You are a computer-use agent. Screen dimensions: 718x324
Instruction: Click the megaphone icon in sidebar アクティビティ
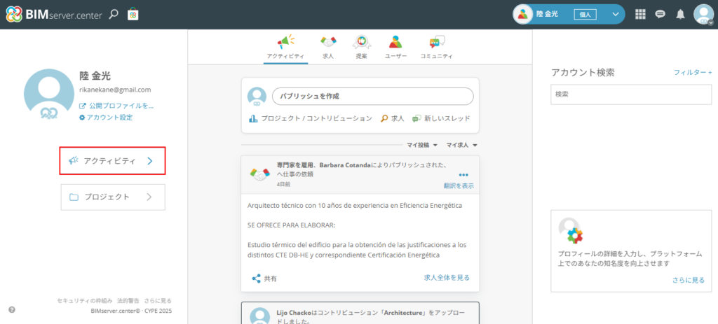(x=73, y=160)
